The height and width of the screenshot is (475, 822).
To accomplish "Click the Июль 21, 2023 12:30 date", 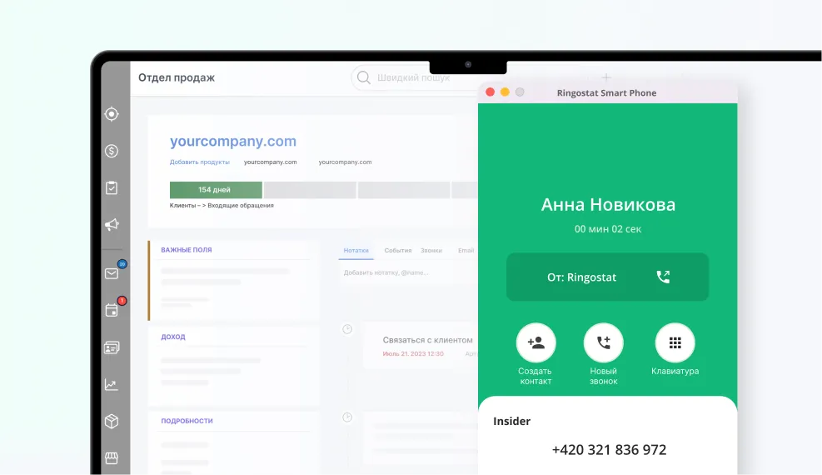I will point(413,354).
